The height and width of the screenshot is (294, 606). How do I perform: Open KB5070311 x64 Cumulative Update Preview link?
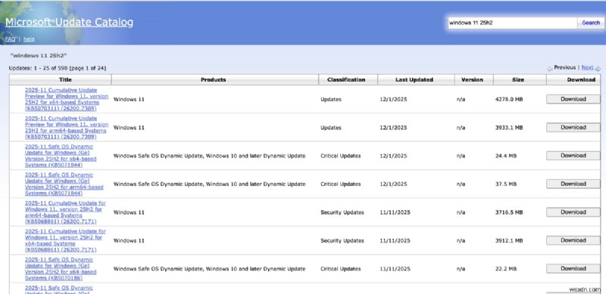[67, 99]
